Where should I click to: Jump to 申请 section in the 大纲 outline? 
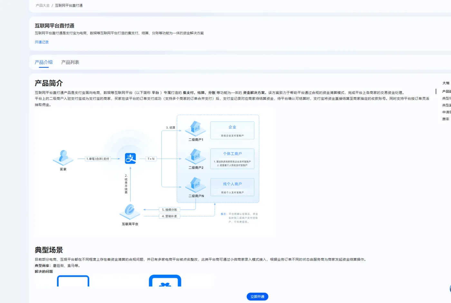446,112
